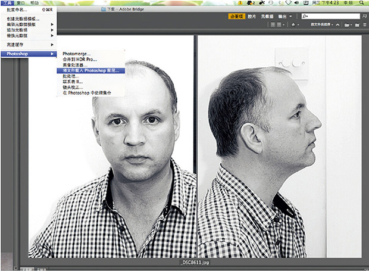Switch to 胶片 (Filmstrip) workspace

252,16
